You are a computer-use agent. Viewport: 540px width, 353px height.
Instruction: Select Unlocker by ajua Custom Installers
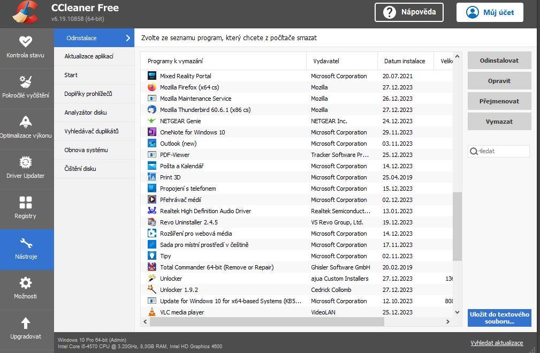coord(297,279)
